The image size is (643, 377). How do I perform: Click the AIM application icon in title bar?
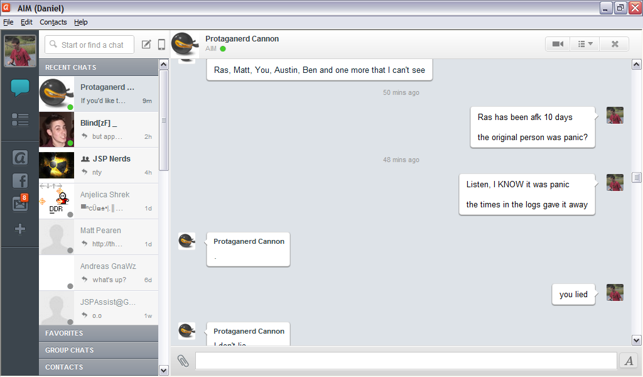pos(6,8)
